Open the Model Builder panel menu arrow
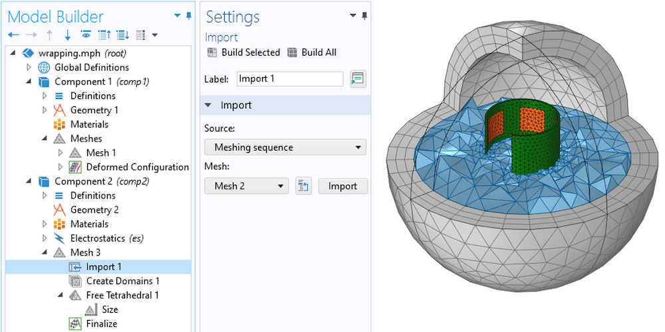 [178, 16]
